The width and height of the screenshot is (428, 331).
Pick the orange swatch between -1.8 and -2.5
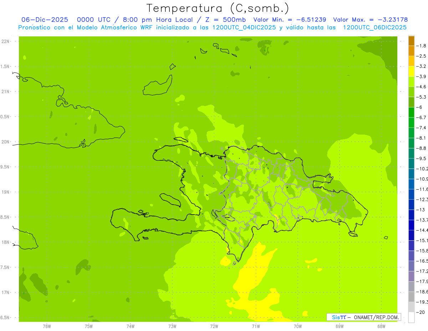[411, 51]
